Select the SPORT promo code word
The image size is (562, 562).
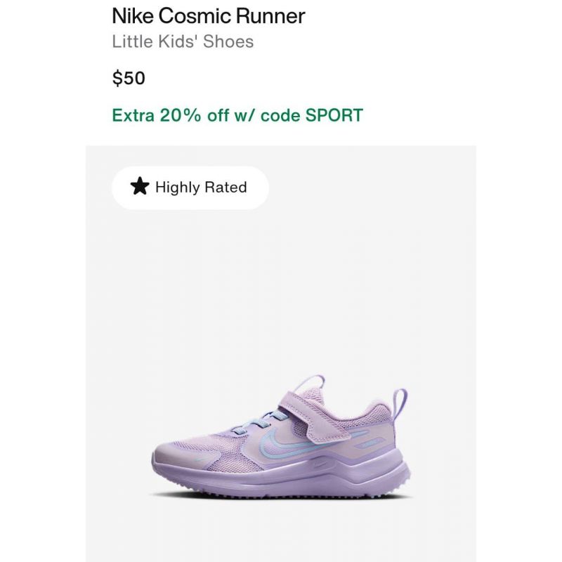point(334,115)
